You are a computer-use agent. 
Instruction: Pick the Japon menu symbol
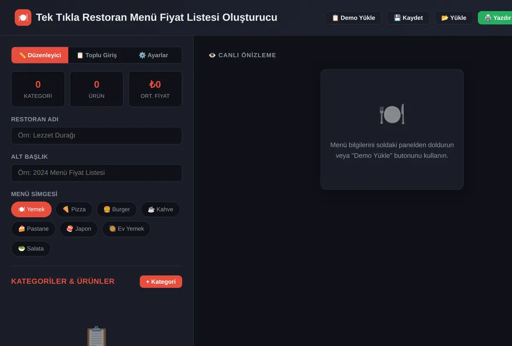[79, 229]
